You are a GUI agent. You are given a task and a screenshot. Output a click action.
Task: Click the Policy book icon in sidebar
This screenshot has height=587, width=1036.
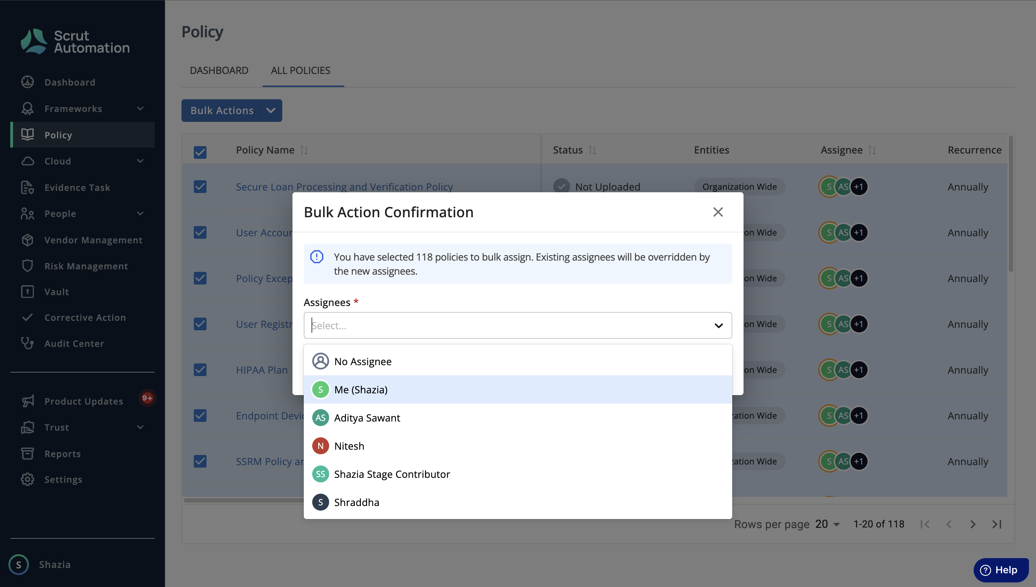pos(27,135)
